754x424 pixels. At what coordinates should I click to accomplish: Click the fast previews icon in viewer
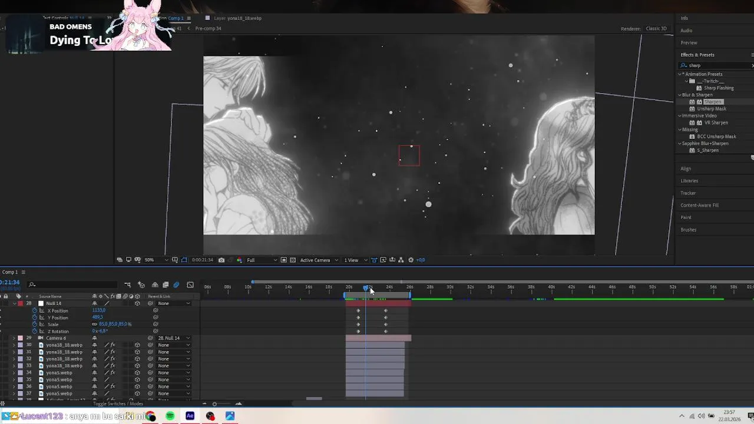383,260
